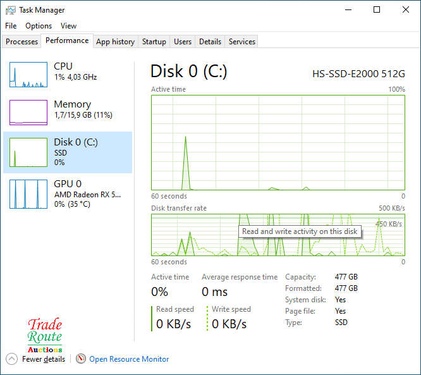The height and width of the screenshot is (375, 421).
Task: Click the Open Resource Monitor link
Action: coord(129,359)
